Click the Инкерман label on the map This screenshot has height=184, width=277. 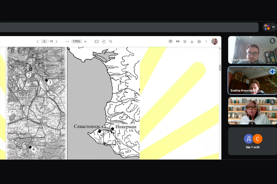(126, 127)
